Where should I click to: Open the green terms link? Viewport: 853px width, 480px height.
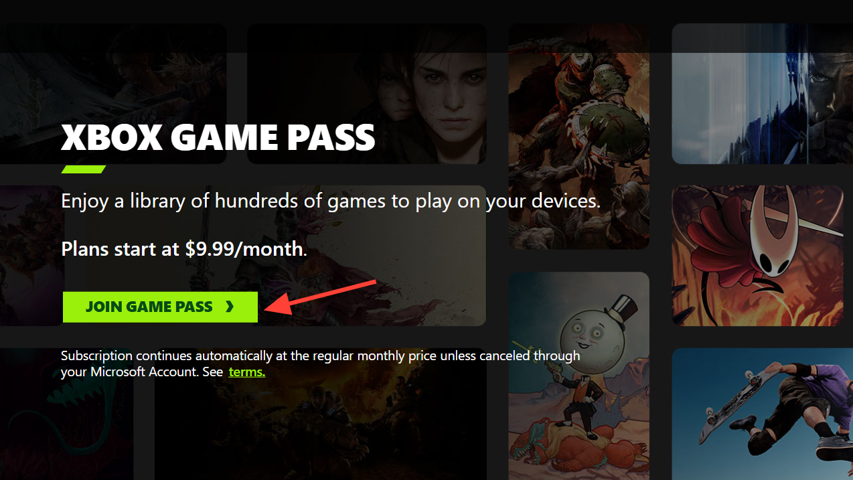pyautogui.click(x=246, y=372)
